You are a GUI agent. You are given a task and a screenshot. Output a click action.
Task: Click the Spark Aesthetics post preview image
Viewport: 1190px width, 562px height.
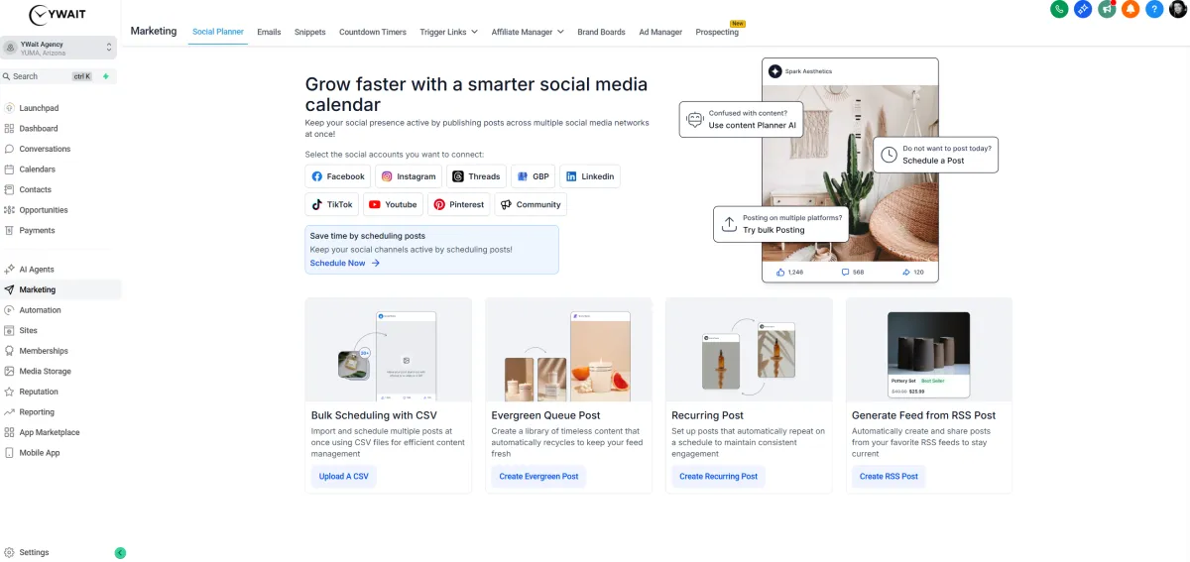850,173
